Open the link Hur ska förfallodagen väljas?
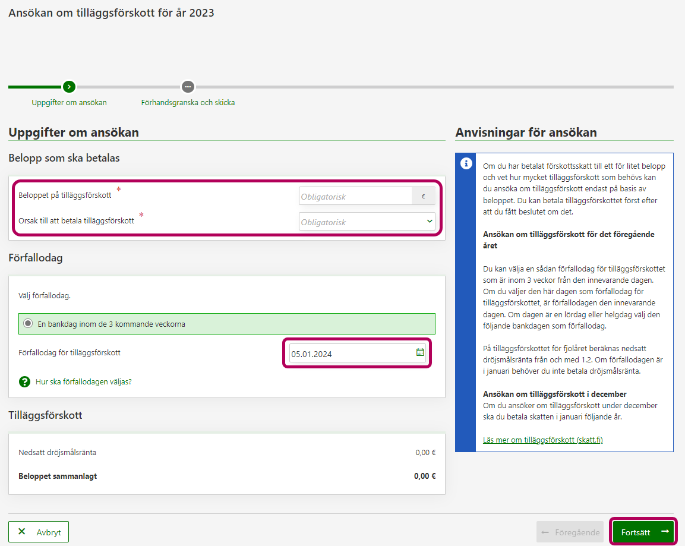 84,381
